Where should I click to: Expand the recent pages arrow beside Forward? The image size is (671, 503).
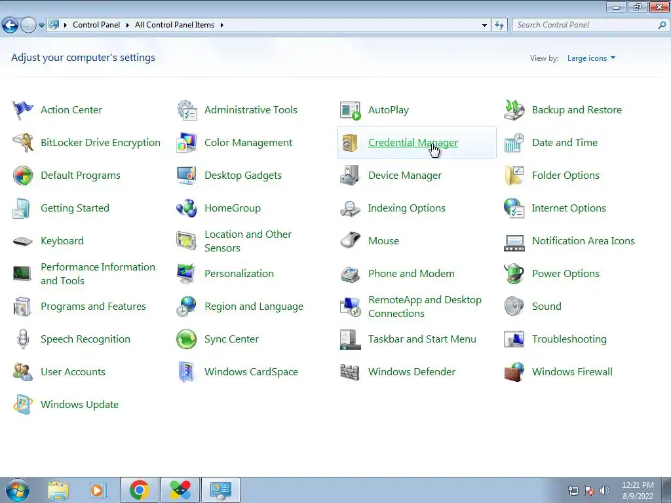[x=41, y=26]
